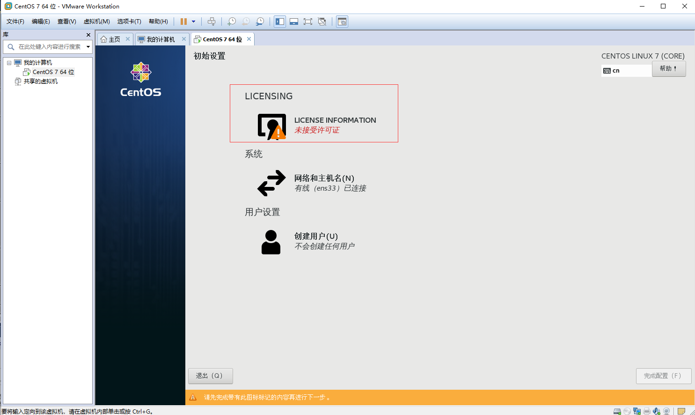Viewport: 695px width, 415px height.
Task: Click the message log note icon
Action: [x=681, y=411]
